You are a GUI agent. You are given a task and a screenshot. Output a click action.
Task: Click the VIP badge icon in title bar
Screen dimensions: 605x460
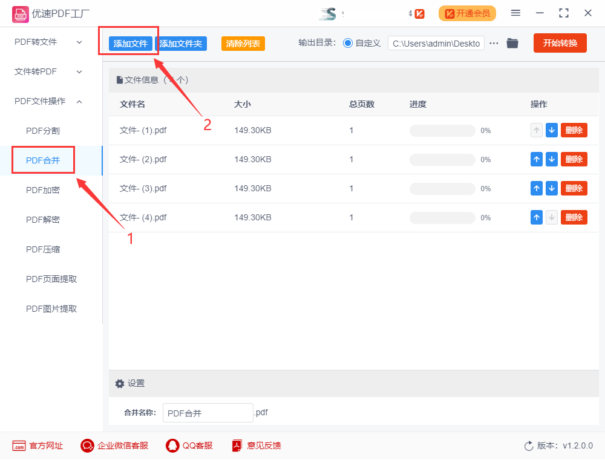(420, 14)
